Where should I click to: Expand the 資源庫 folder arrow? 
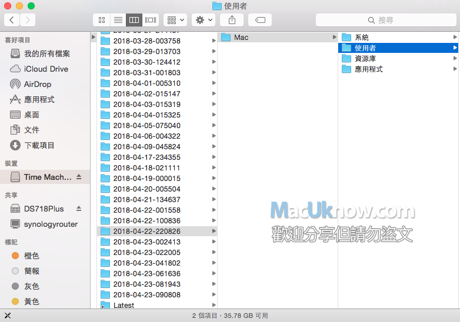pyautogui.click(x=455, y=59)
